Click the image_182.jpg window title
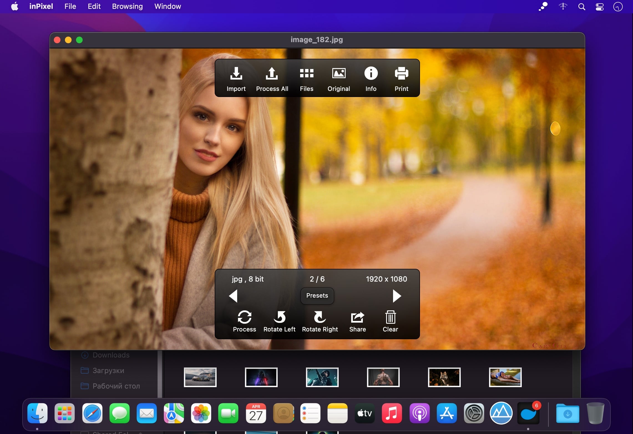 [x=317, y=40]
